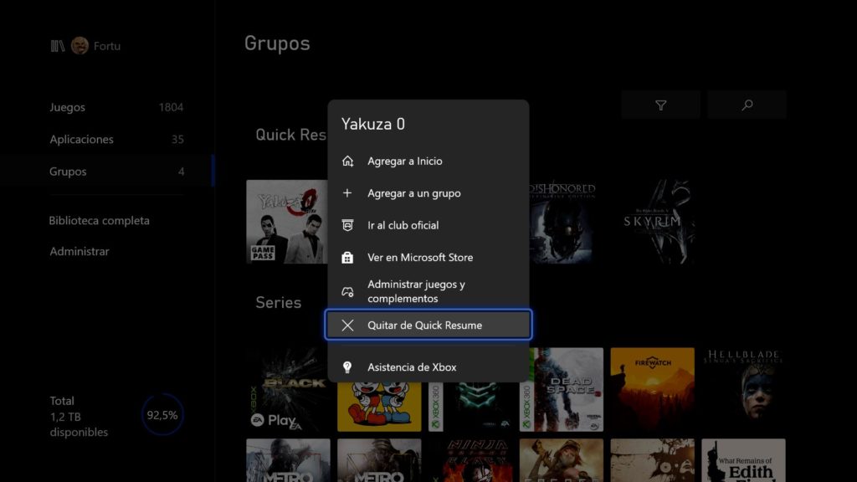The image size is (857, 482).
Task: Choose Ver en Microsoft Store
Action: pos(428,258)
